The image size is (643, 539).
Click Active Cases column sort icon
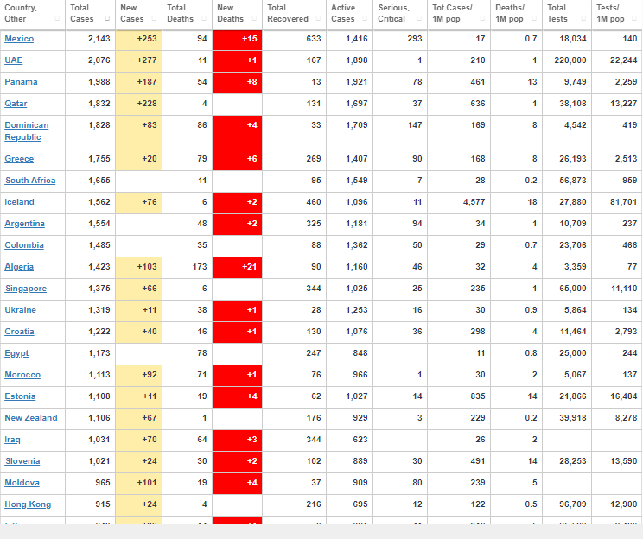pyautogui.click(x=365, y=18)
